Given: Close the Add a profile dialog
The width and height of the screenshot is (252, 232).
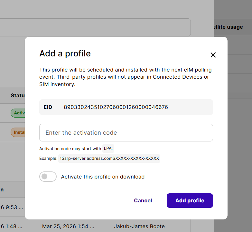Looking at the screenshot, I should (x=213, y=55).
